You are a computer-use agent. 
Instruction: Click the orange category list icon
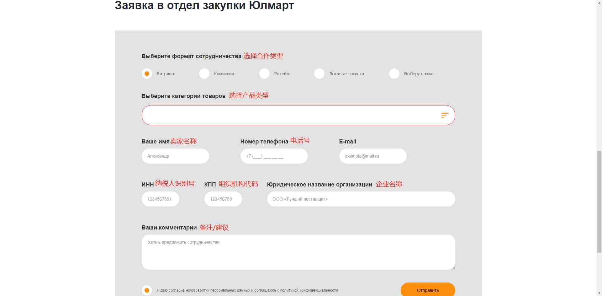coord(445,115)
